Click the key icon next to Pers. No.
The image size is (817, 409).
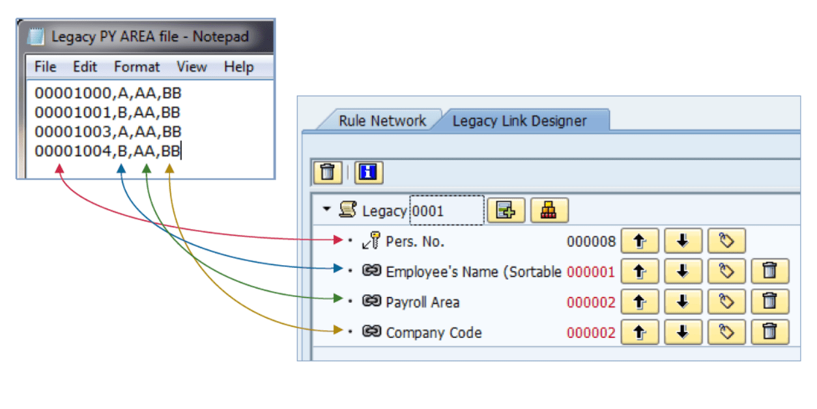click(371, 241)
